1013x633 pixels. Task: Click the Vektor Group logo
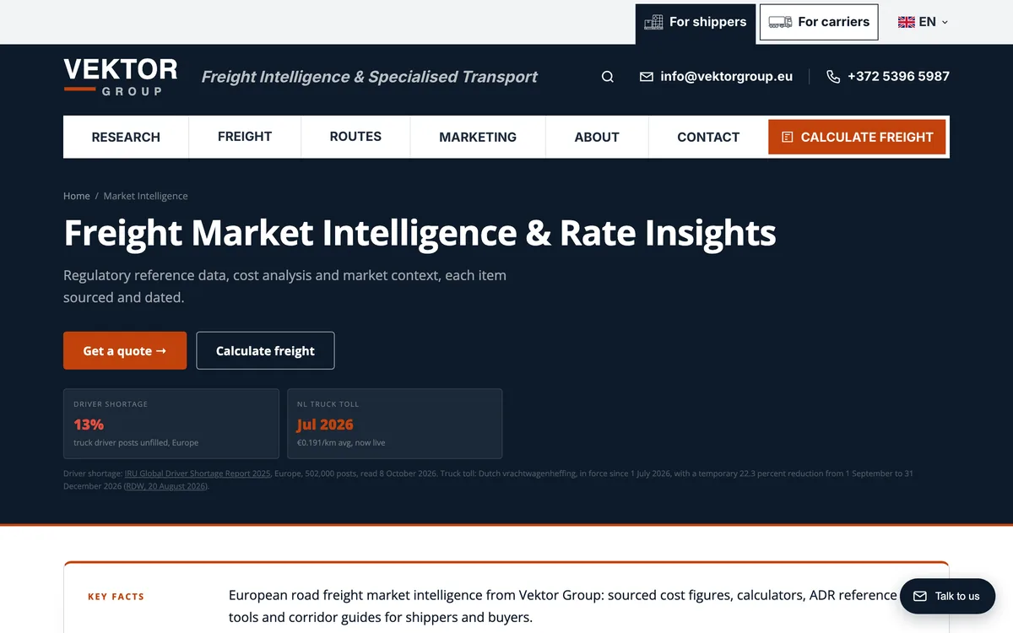click(121, 77)
